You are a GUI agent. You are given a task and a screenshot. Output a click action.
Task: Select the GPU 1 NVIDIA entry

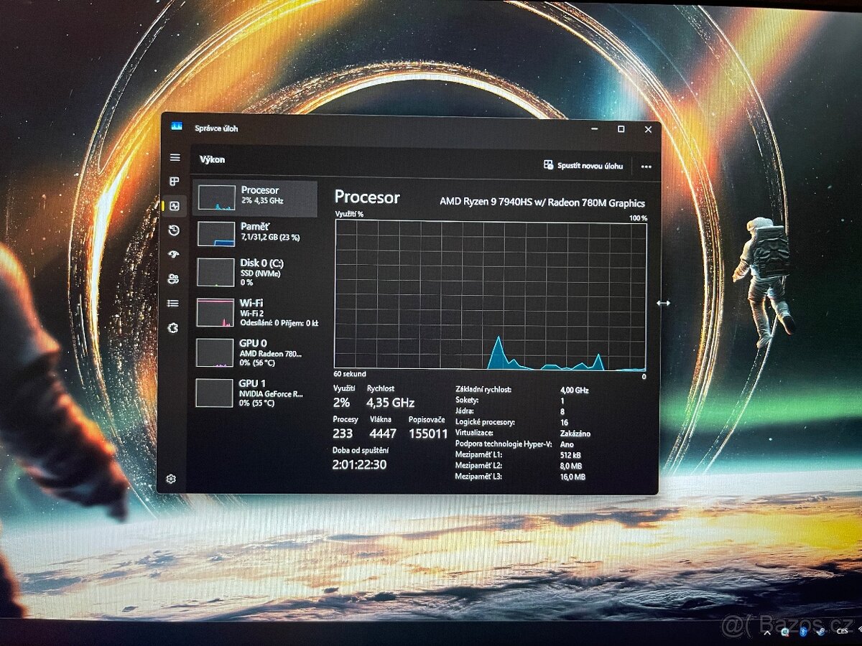pyautogui.click(x=255, y=391)
